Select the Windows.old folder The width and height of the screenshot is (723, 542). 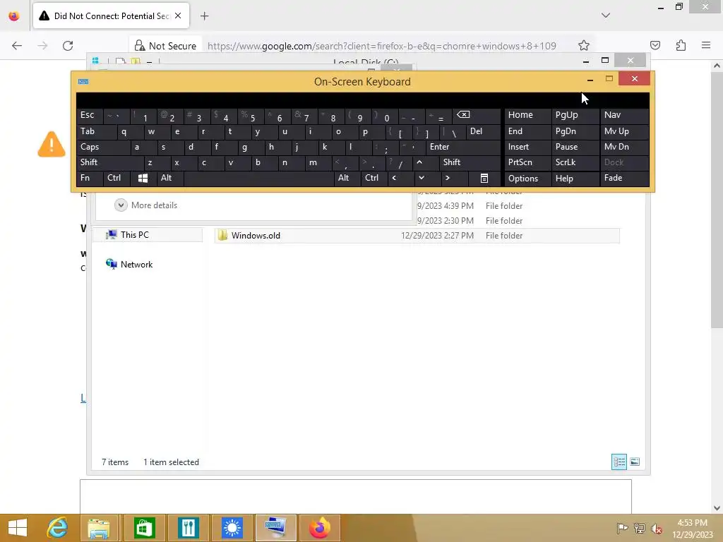[417, 236]
